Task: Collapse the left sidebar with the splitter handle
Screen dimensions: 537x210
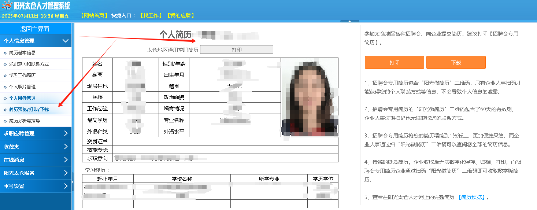Action: coord(73,182)
